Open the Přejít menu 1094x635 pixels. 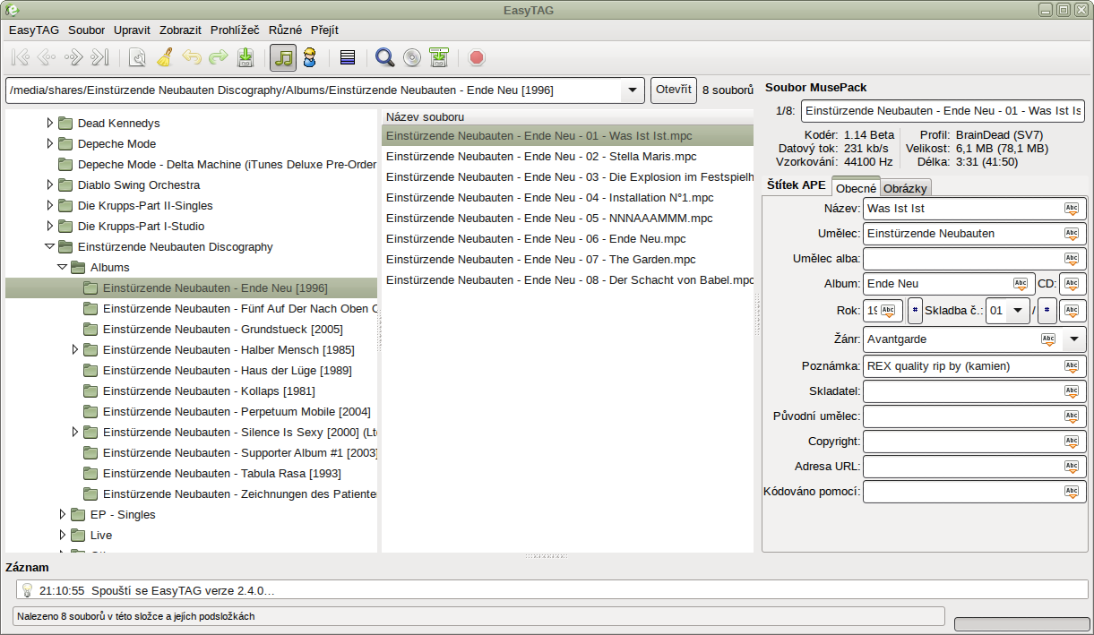324,30
